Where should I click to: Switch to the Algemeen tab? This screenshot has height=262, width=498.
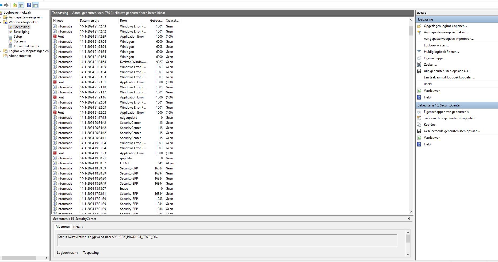(x=63, y=227)
